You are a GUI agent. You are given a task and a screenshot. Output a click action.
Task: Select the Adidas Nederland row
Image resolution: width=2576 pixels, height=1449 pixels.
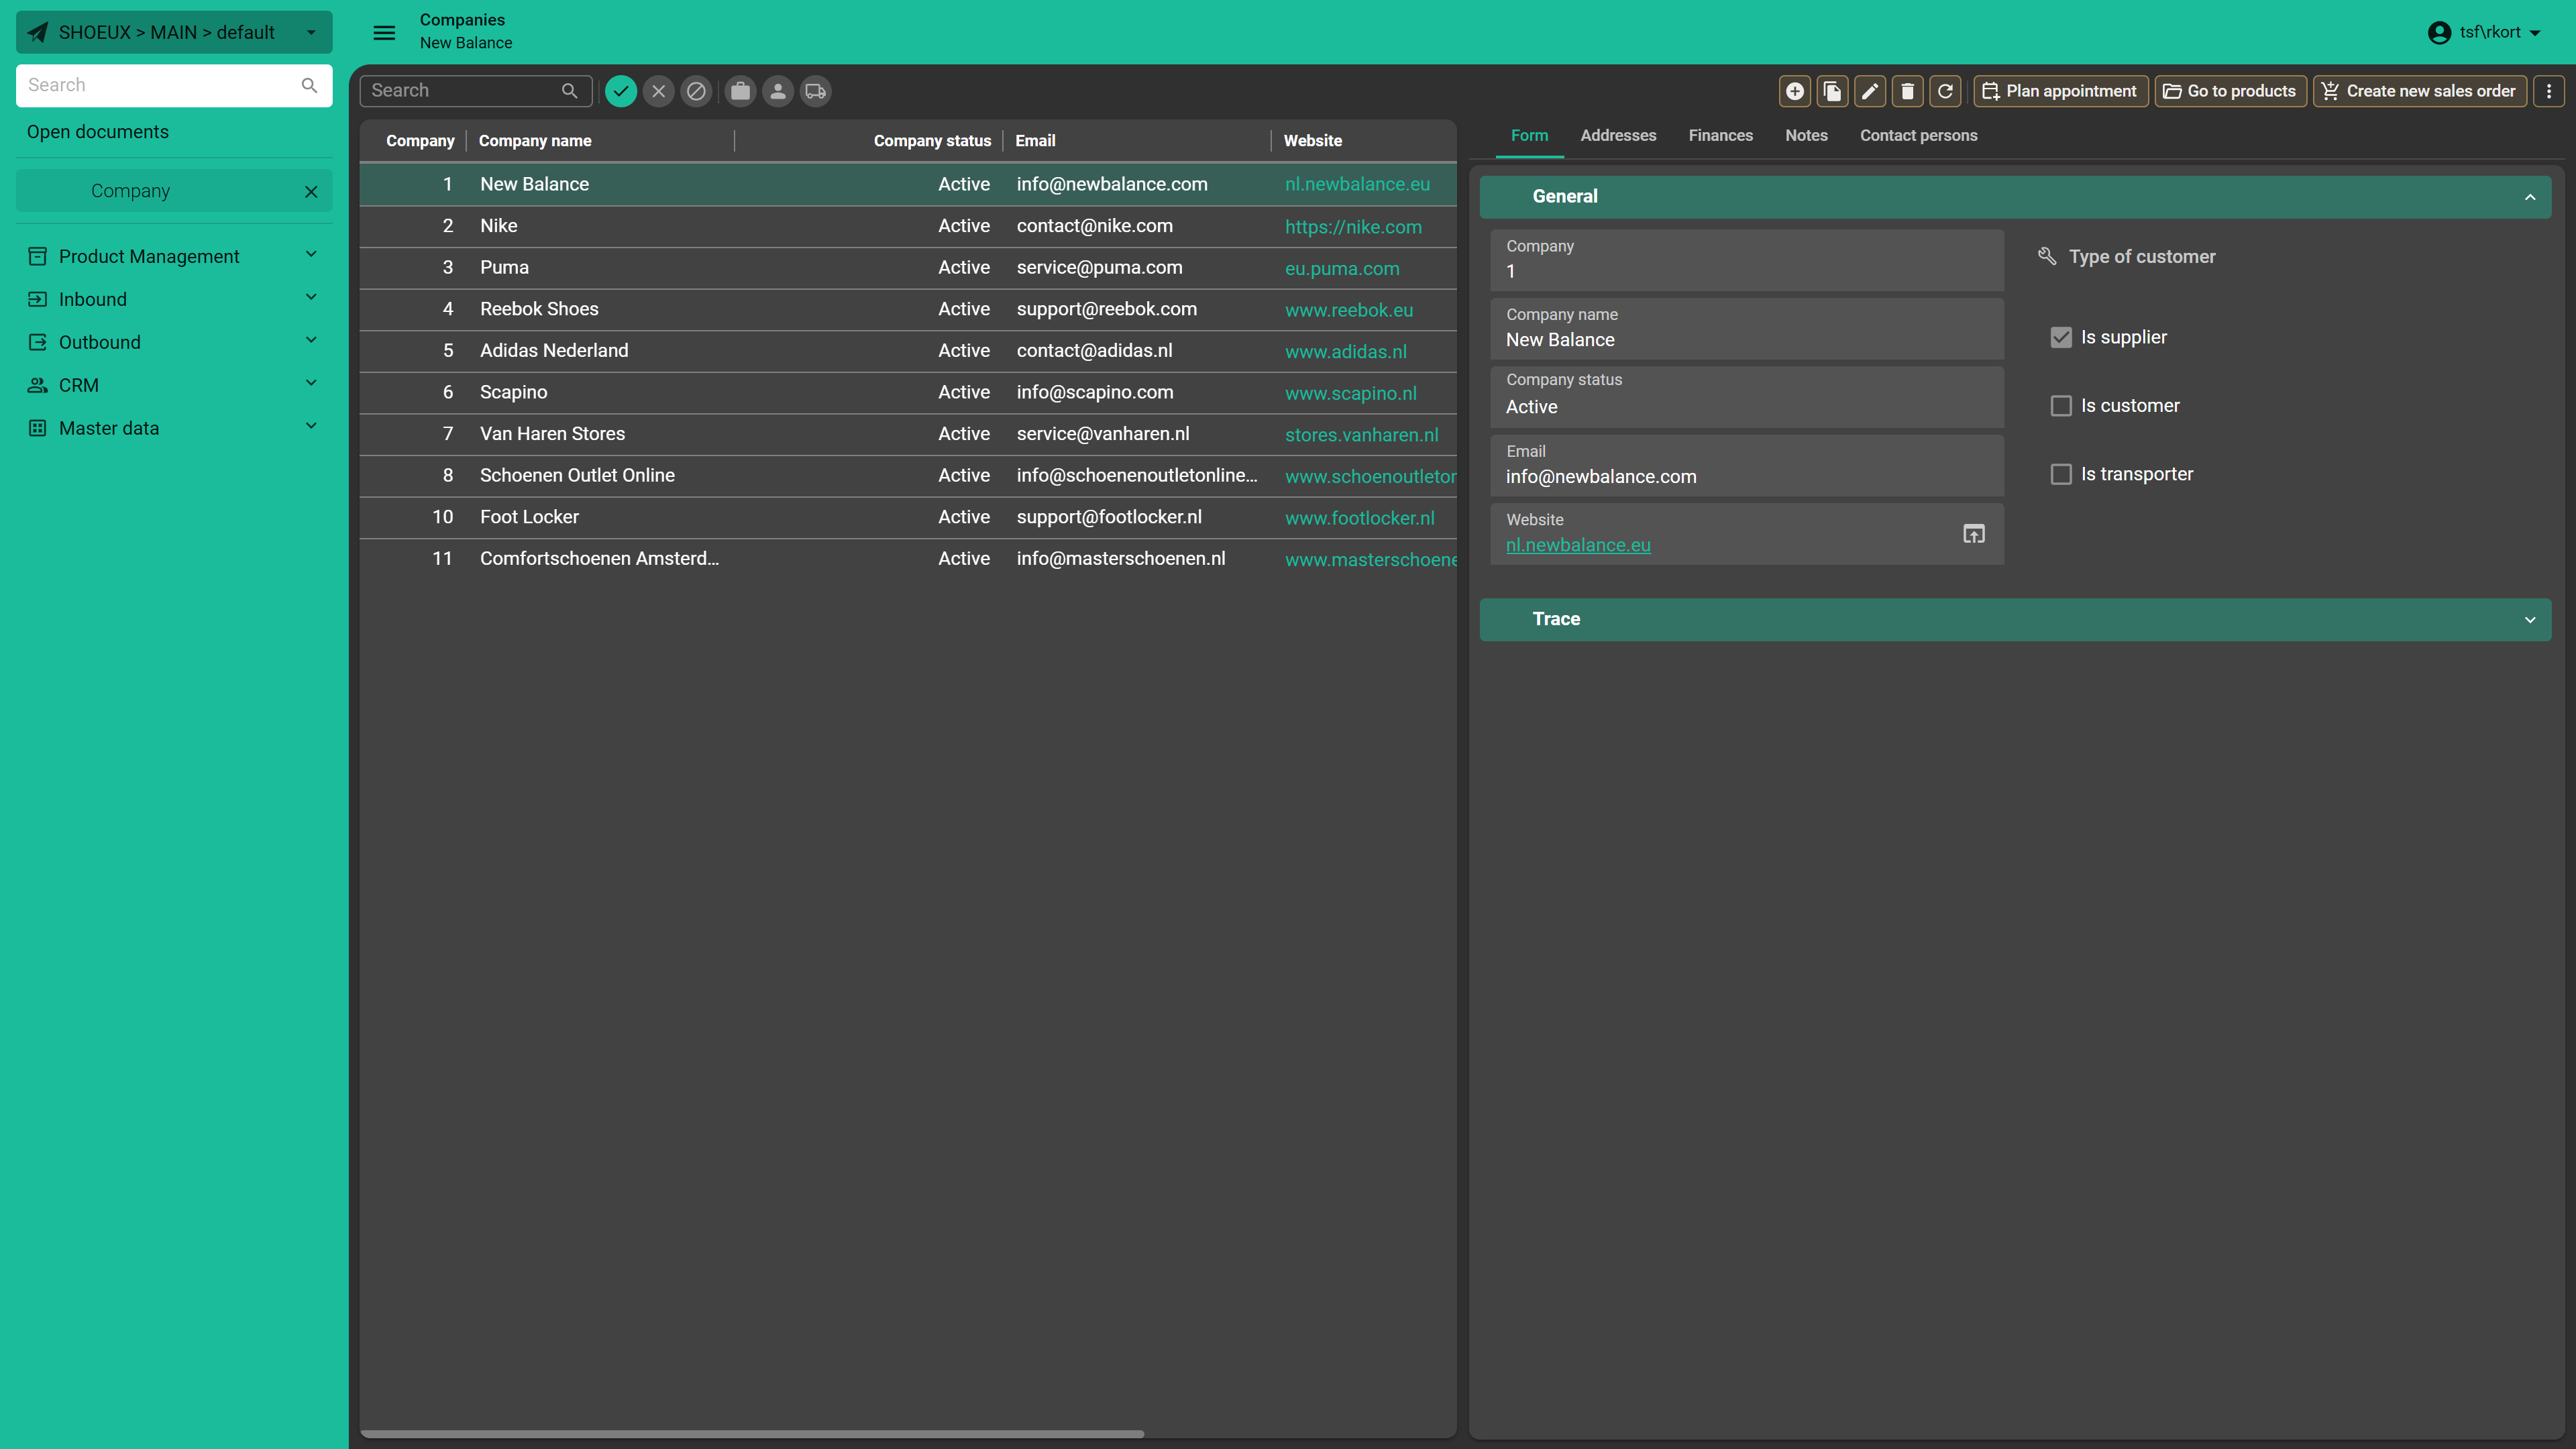click(908, 351)
